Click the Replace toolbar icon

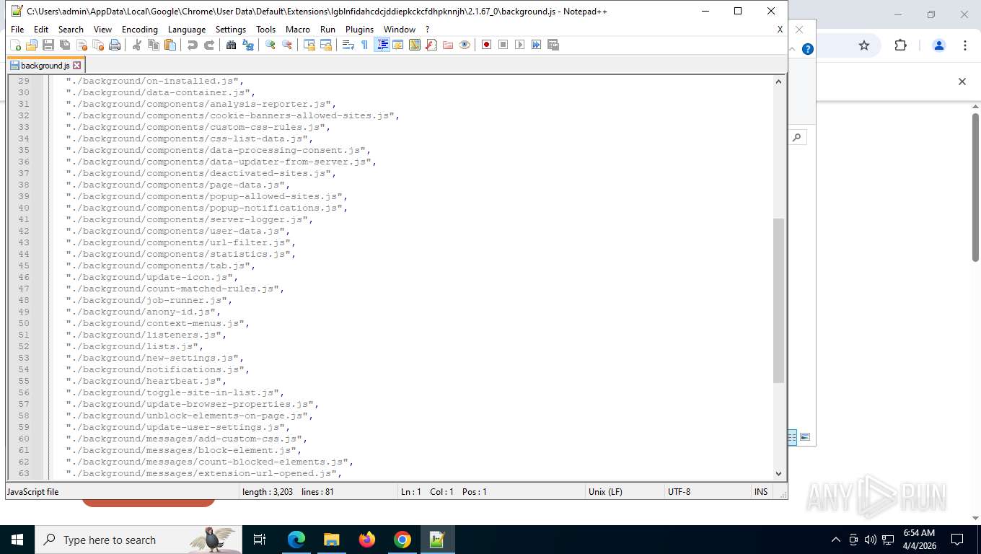pyautogui.click(x=247, y=45)
